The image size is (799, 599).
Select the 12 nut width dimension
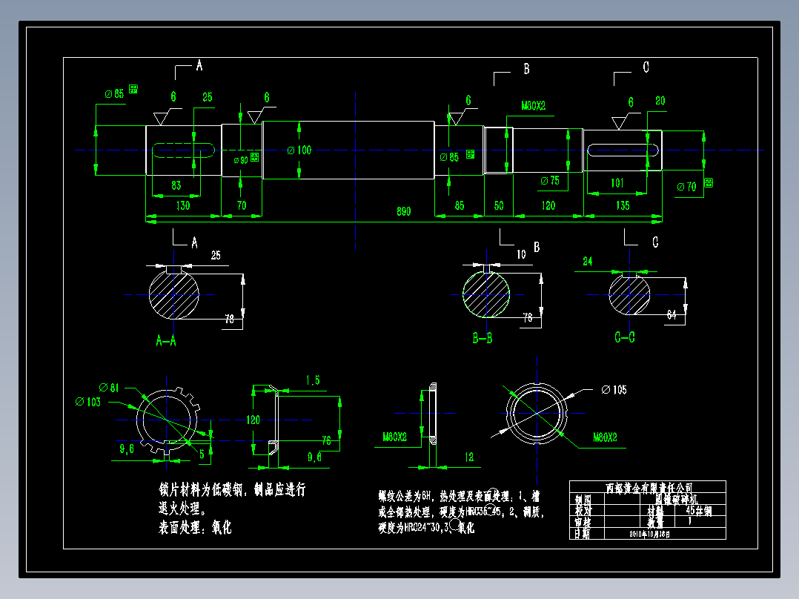468,457
